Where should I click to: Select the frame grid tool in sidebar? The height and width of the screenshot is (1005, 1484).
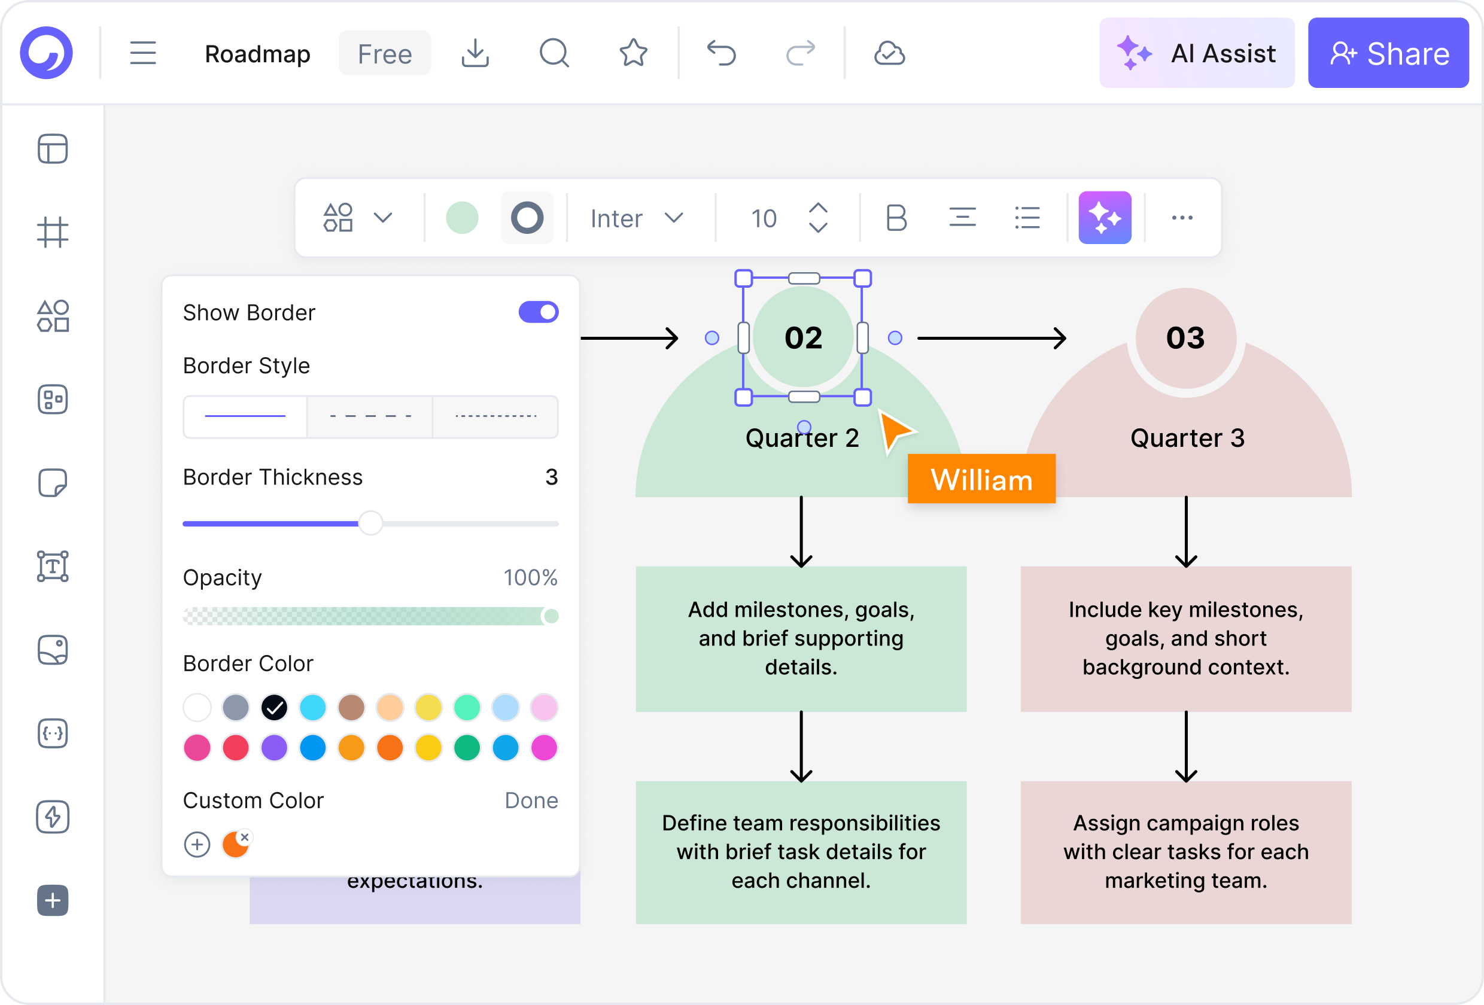[x=53, y=232]
